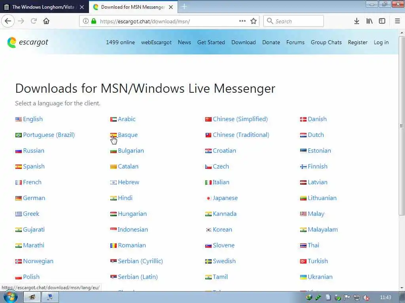Select the French language link
The width and height of the screenshot is (405, 303).
point(32,182)
